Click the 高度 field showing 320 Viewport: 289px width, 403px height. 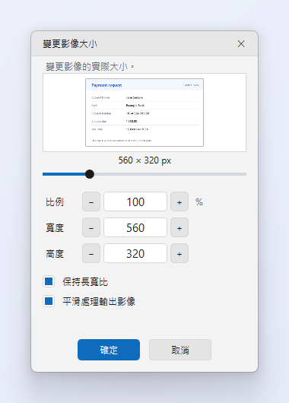point(135,254)
